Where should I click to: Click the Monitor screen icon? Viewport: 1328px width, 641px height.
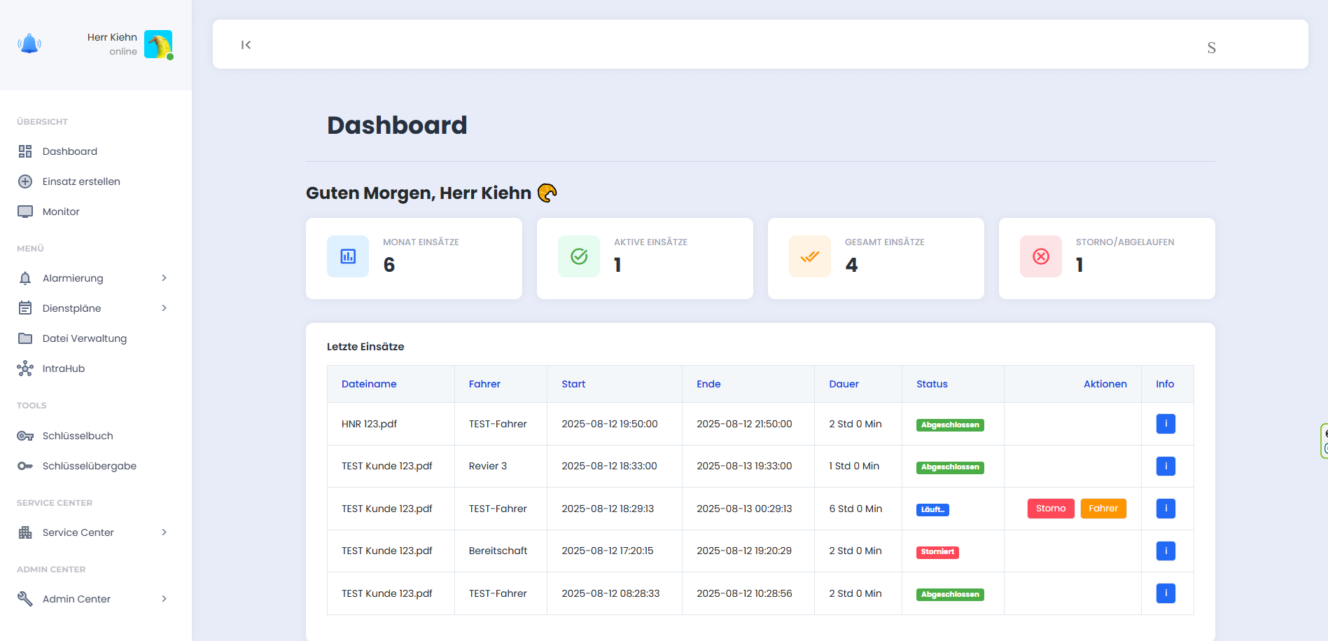(25, 212)
